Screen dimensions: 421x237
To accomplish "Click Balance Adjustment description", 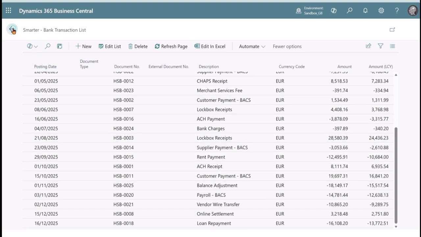I will (x=217, y=185).
